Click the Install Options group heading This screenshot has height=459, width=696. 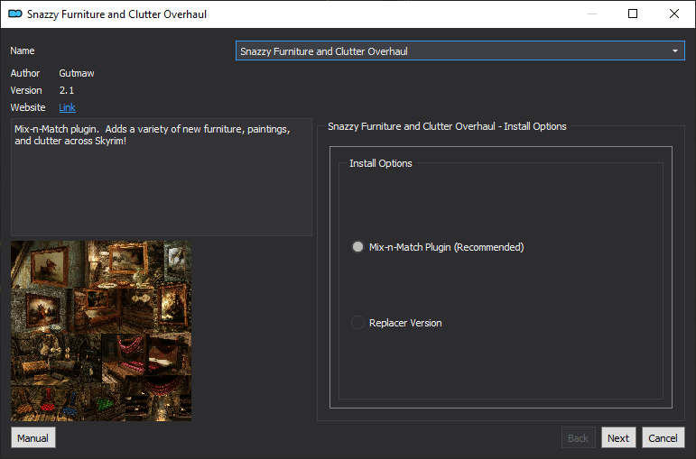pyautogui.click(x=381, y=163)
